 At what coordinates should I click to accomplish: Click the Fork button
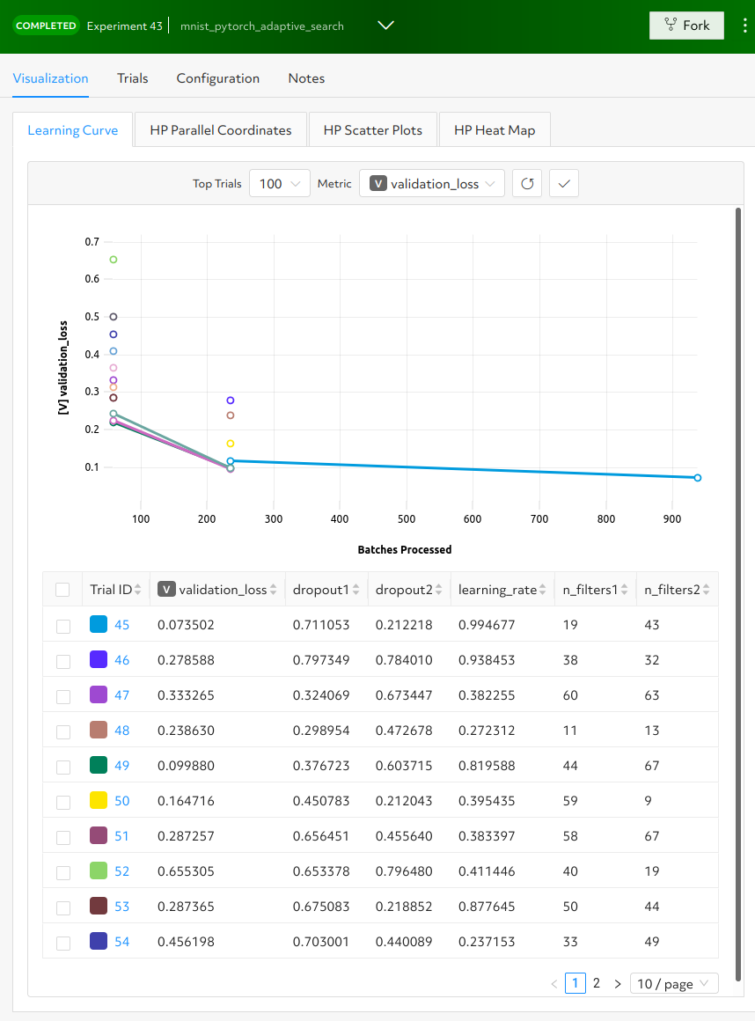pyautogui.click(x=686, y=26)
